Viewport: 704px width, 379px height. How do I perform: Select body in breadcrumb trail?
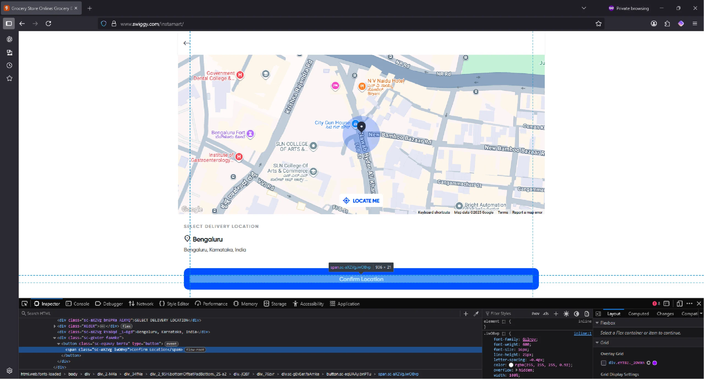pyautogui.click(x=73, y=374)
